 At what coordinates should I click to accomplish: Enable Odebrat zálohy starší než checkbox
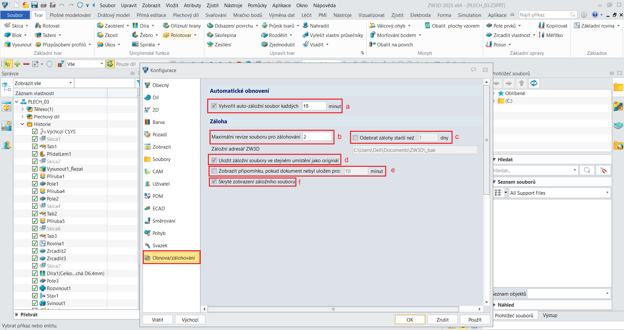point(355,138)
